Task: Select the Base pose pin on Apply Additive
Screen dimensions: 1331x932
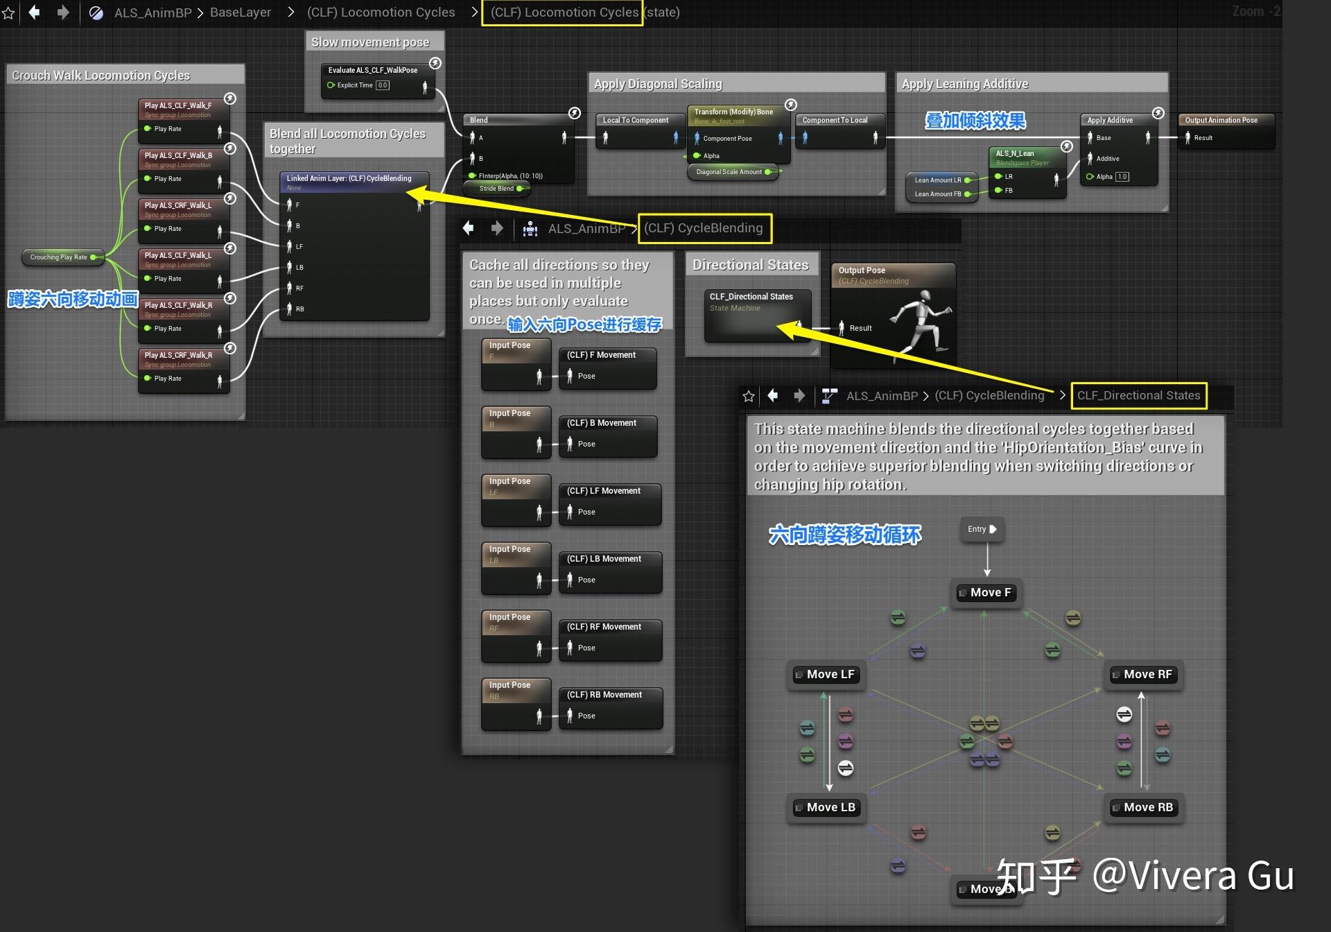Action: coord(1091,138)
